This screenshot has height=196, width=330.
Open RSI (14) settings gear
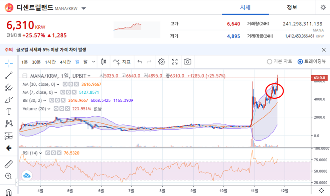click(x=53, y=153)
